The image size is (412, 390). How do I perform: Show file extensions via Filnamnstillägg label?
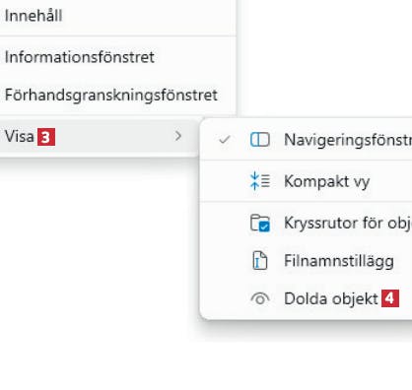(339, 261)
